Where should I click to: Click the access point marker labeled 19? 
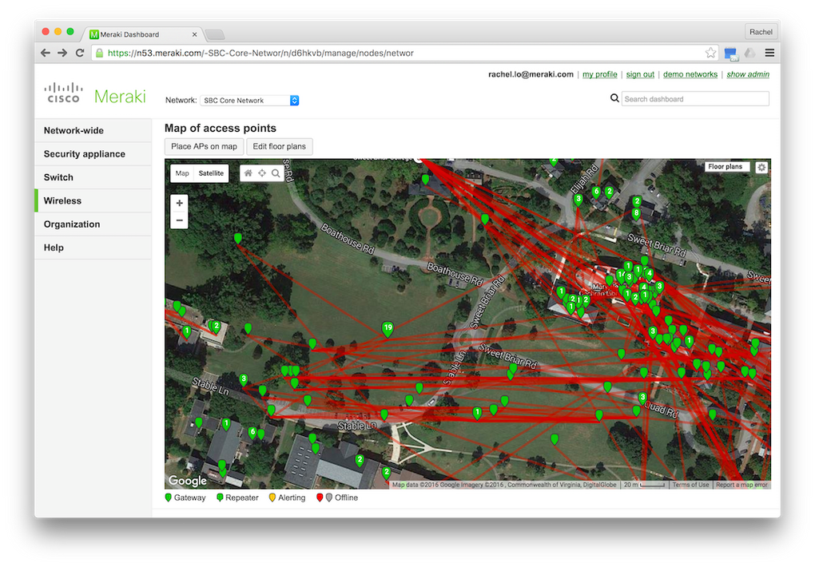pos(388,328)
